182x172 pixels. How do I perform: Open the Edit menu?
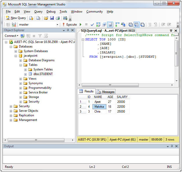[17, 12]
